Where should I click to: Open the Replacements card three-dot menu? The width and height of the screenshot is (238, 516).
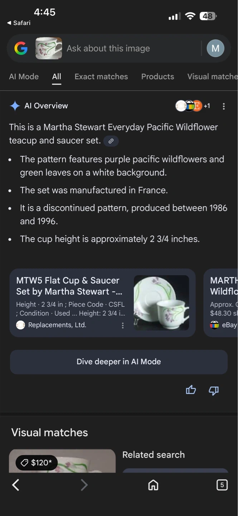123,325
